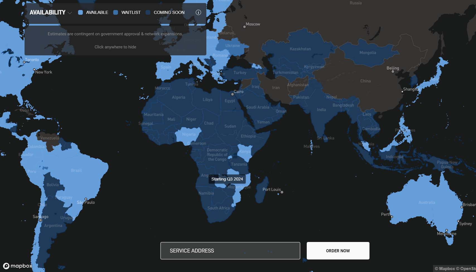Click the Melbourne city marker dot
This screenshot has height=272, width=476.
[446, 231]
